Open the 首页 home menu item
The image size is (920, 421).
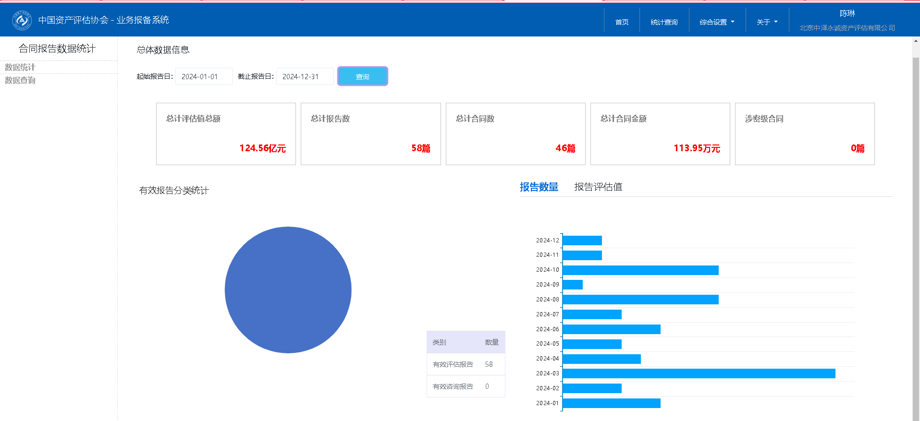[x=622, y=22]
